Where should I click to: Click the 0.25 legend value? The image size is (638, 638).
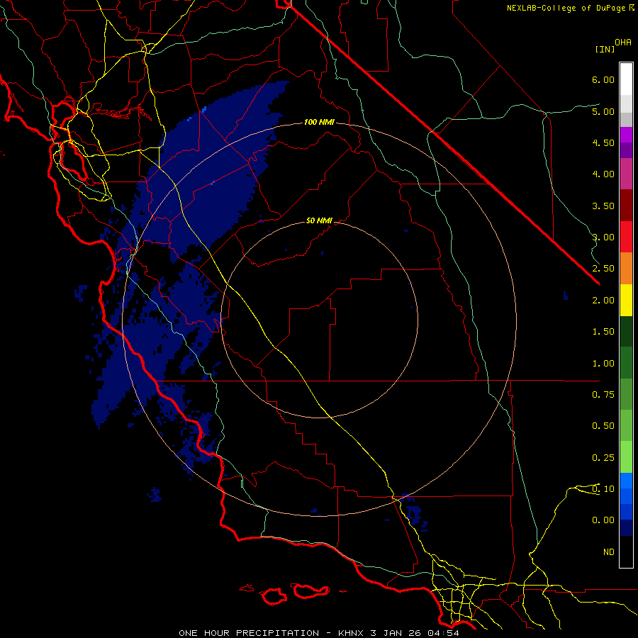tap(603, 458)
